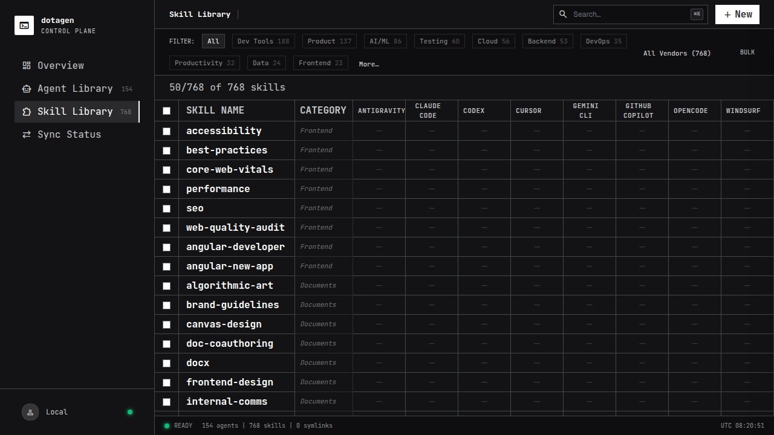774x435 pixels.
Task: Click '0 symlinks' in status bar
Action: (x=314, y=426)
